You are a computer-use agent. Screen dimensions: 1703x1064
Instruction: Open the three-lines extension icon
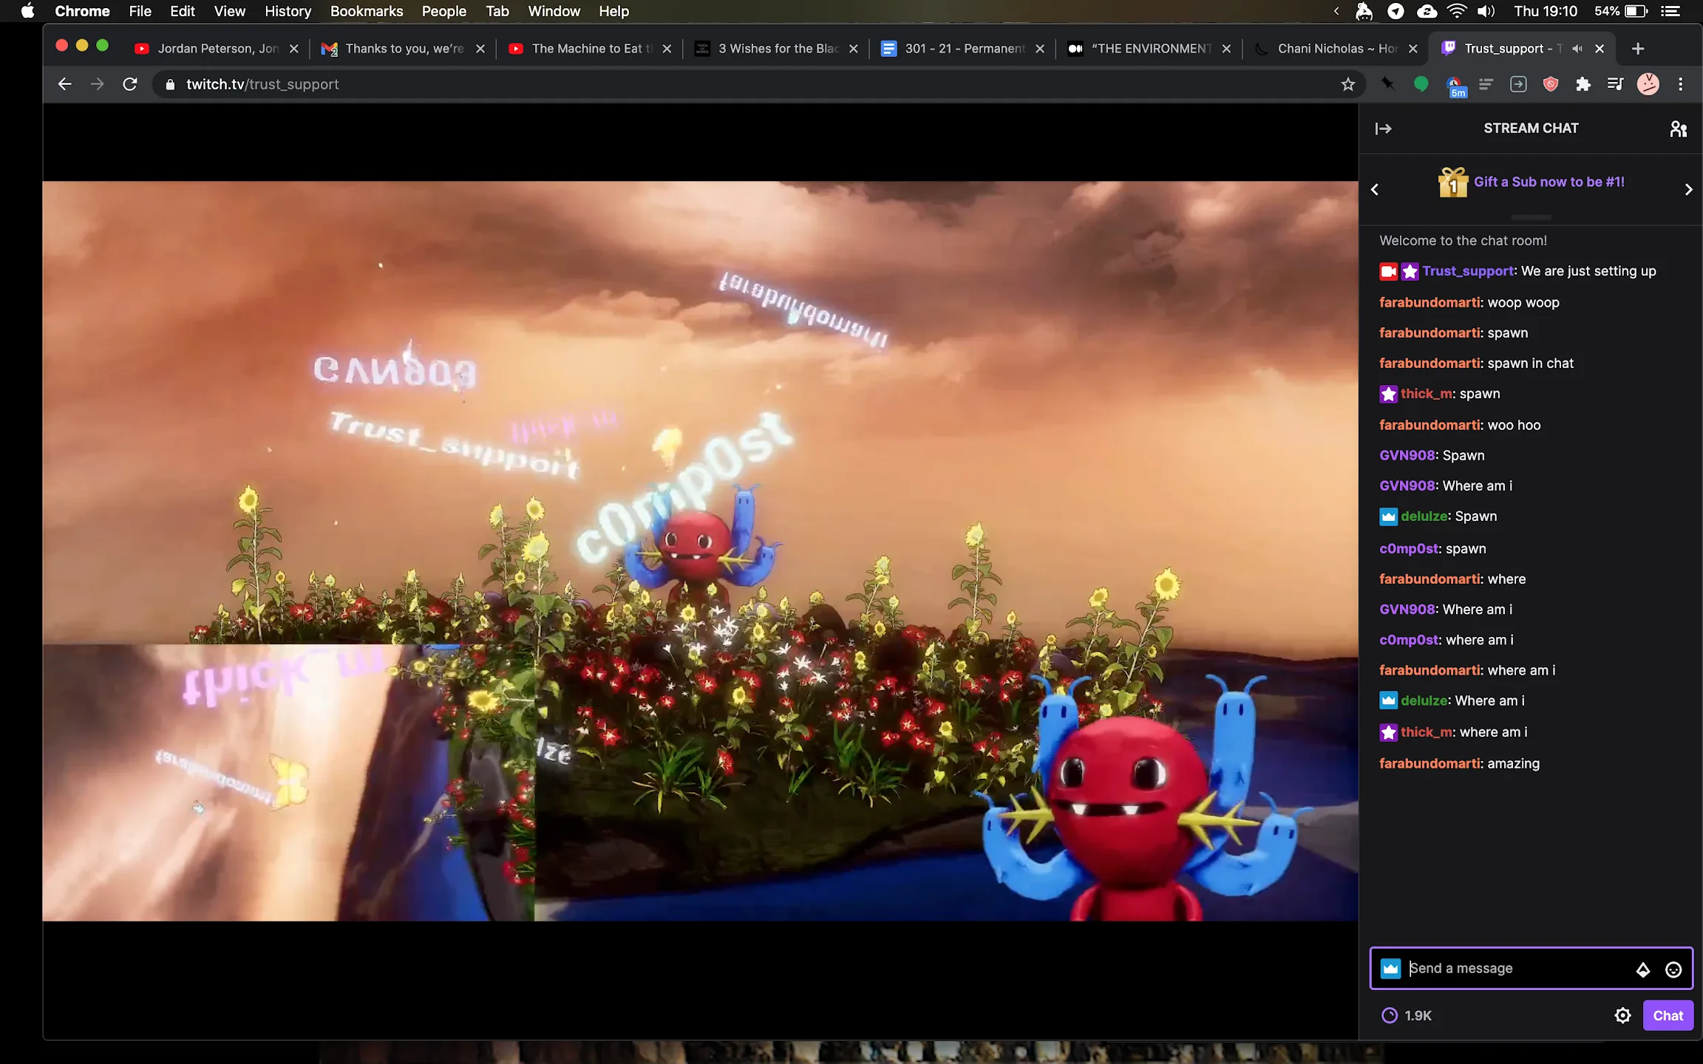click(x=1486, y=84)
